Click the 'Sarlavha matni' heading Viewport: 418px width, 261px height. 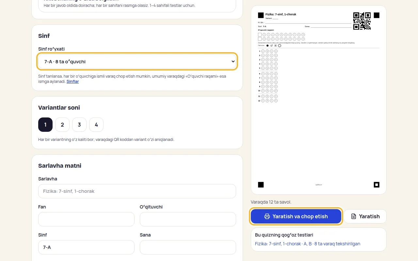point(60,166)
